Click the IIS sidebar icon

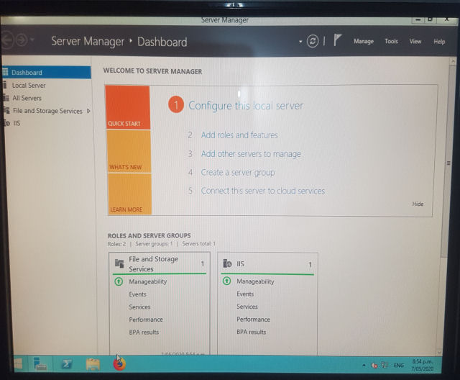pyautogui.click(x=7, y=123)
